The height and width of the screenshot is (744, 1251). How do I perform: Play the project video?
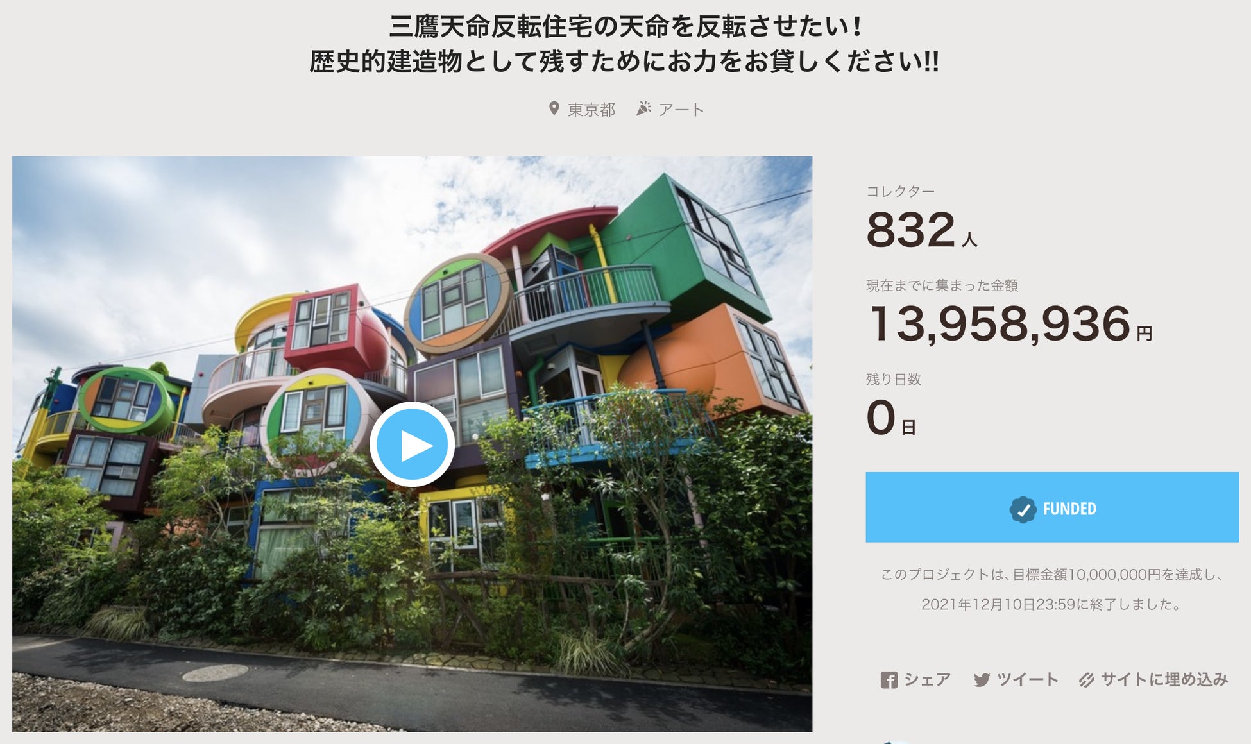click(412, 444)
